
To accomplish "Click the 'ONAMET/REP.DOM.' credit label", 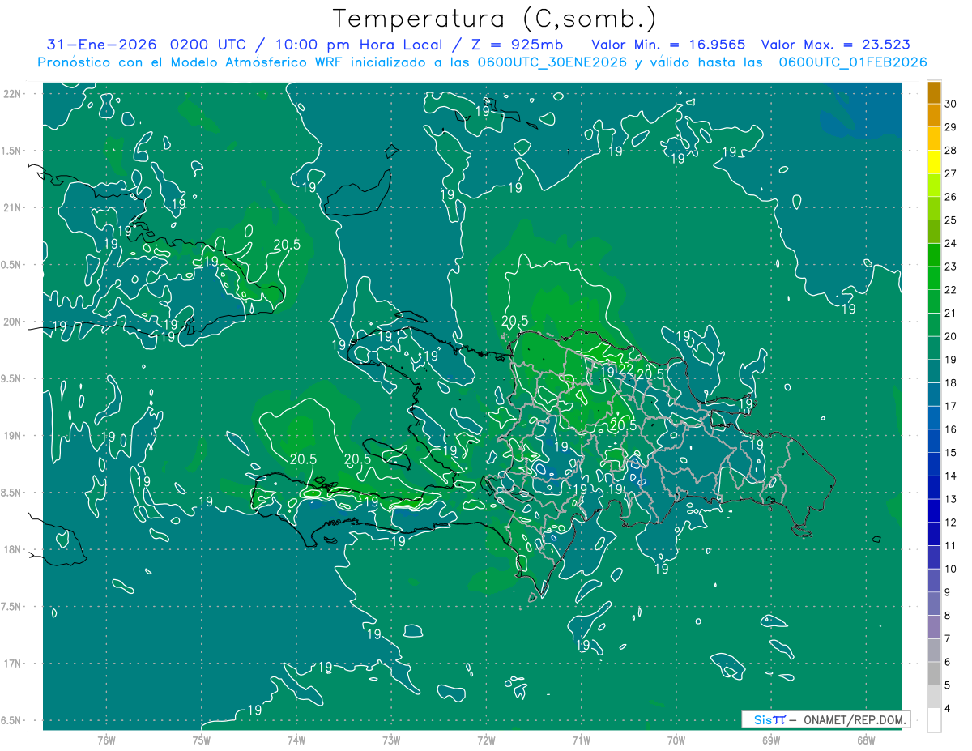I will [x=855, y=719].
